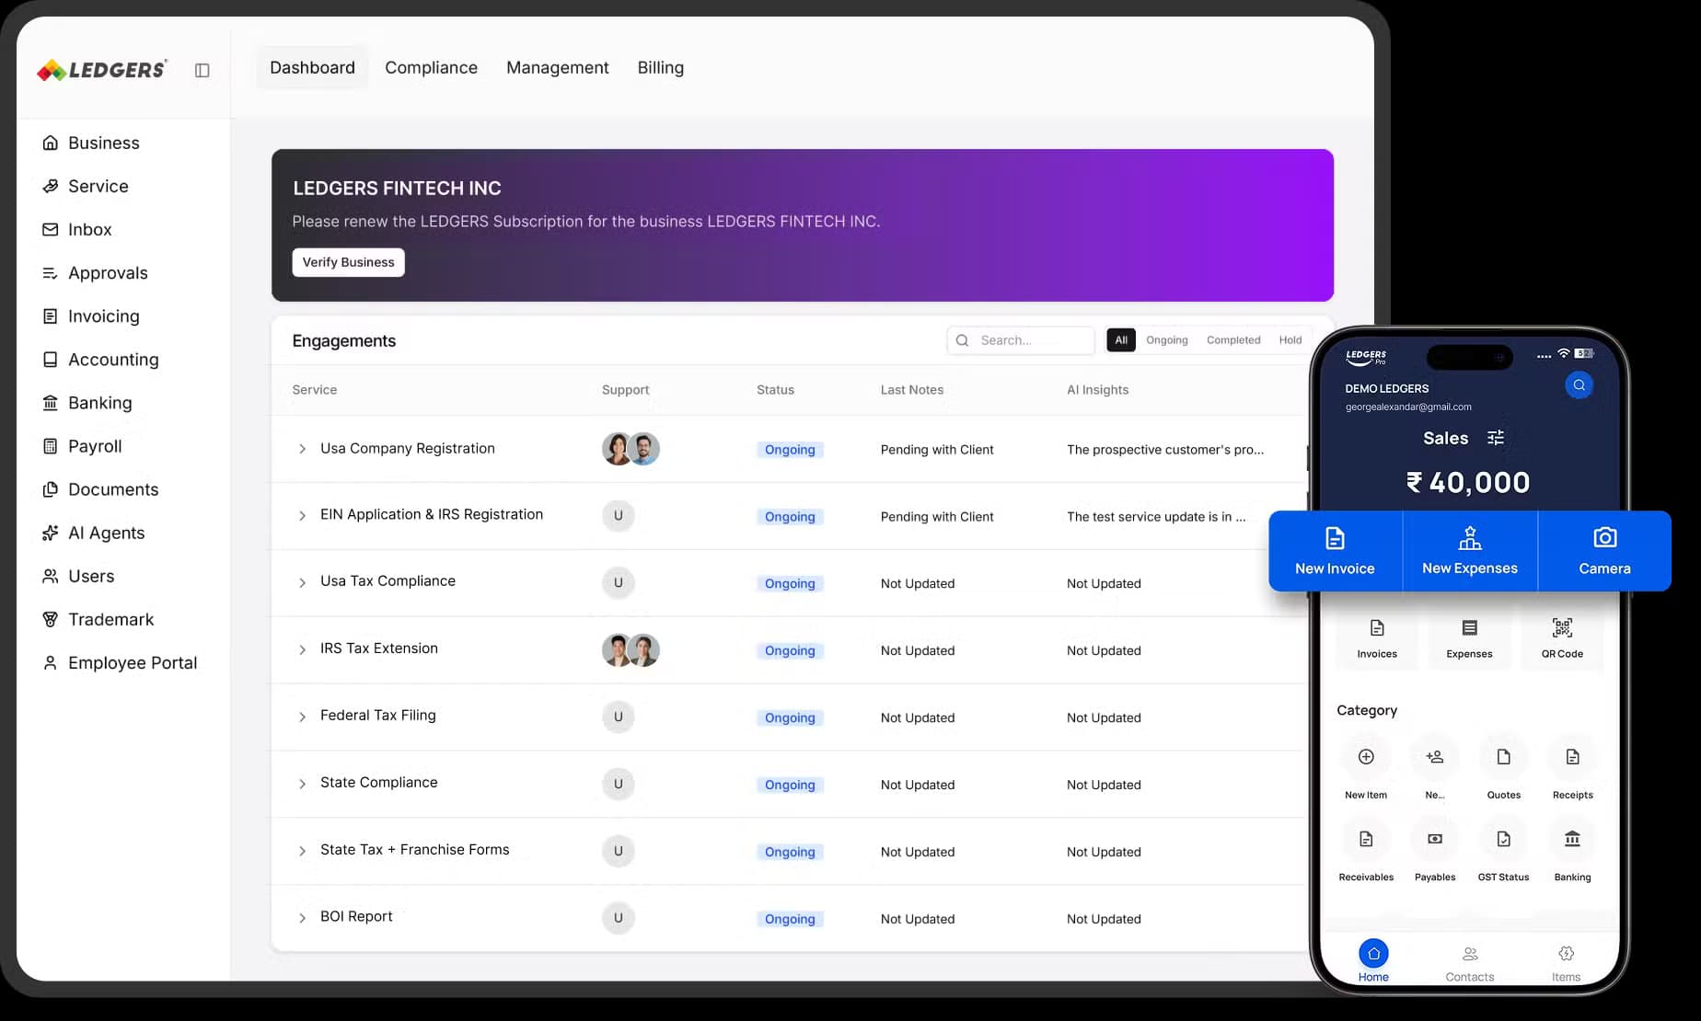Open Trademark in the sidebar
The height and width of the screenshot is (1021, 1701).
[98, 619]
